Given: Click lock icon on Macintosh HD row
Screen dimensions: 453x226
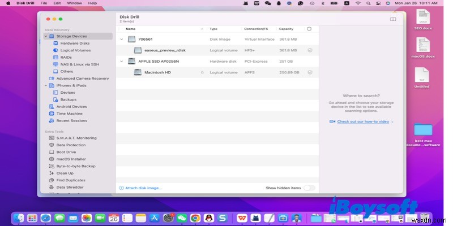Looking at the screenshot, I should tap(202, 72).
